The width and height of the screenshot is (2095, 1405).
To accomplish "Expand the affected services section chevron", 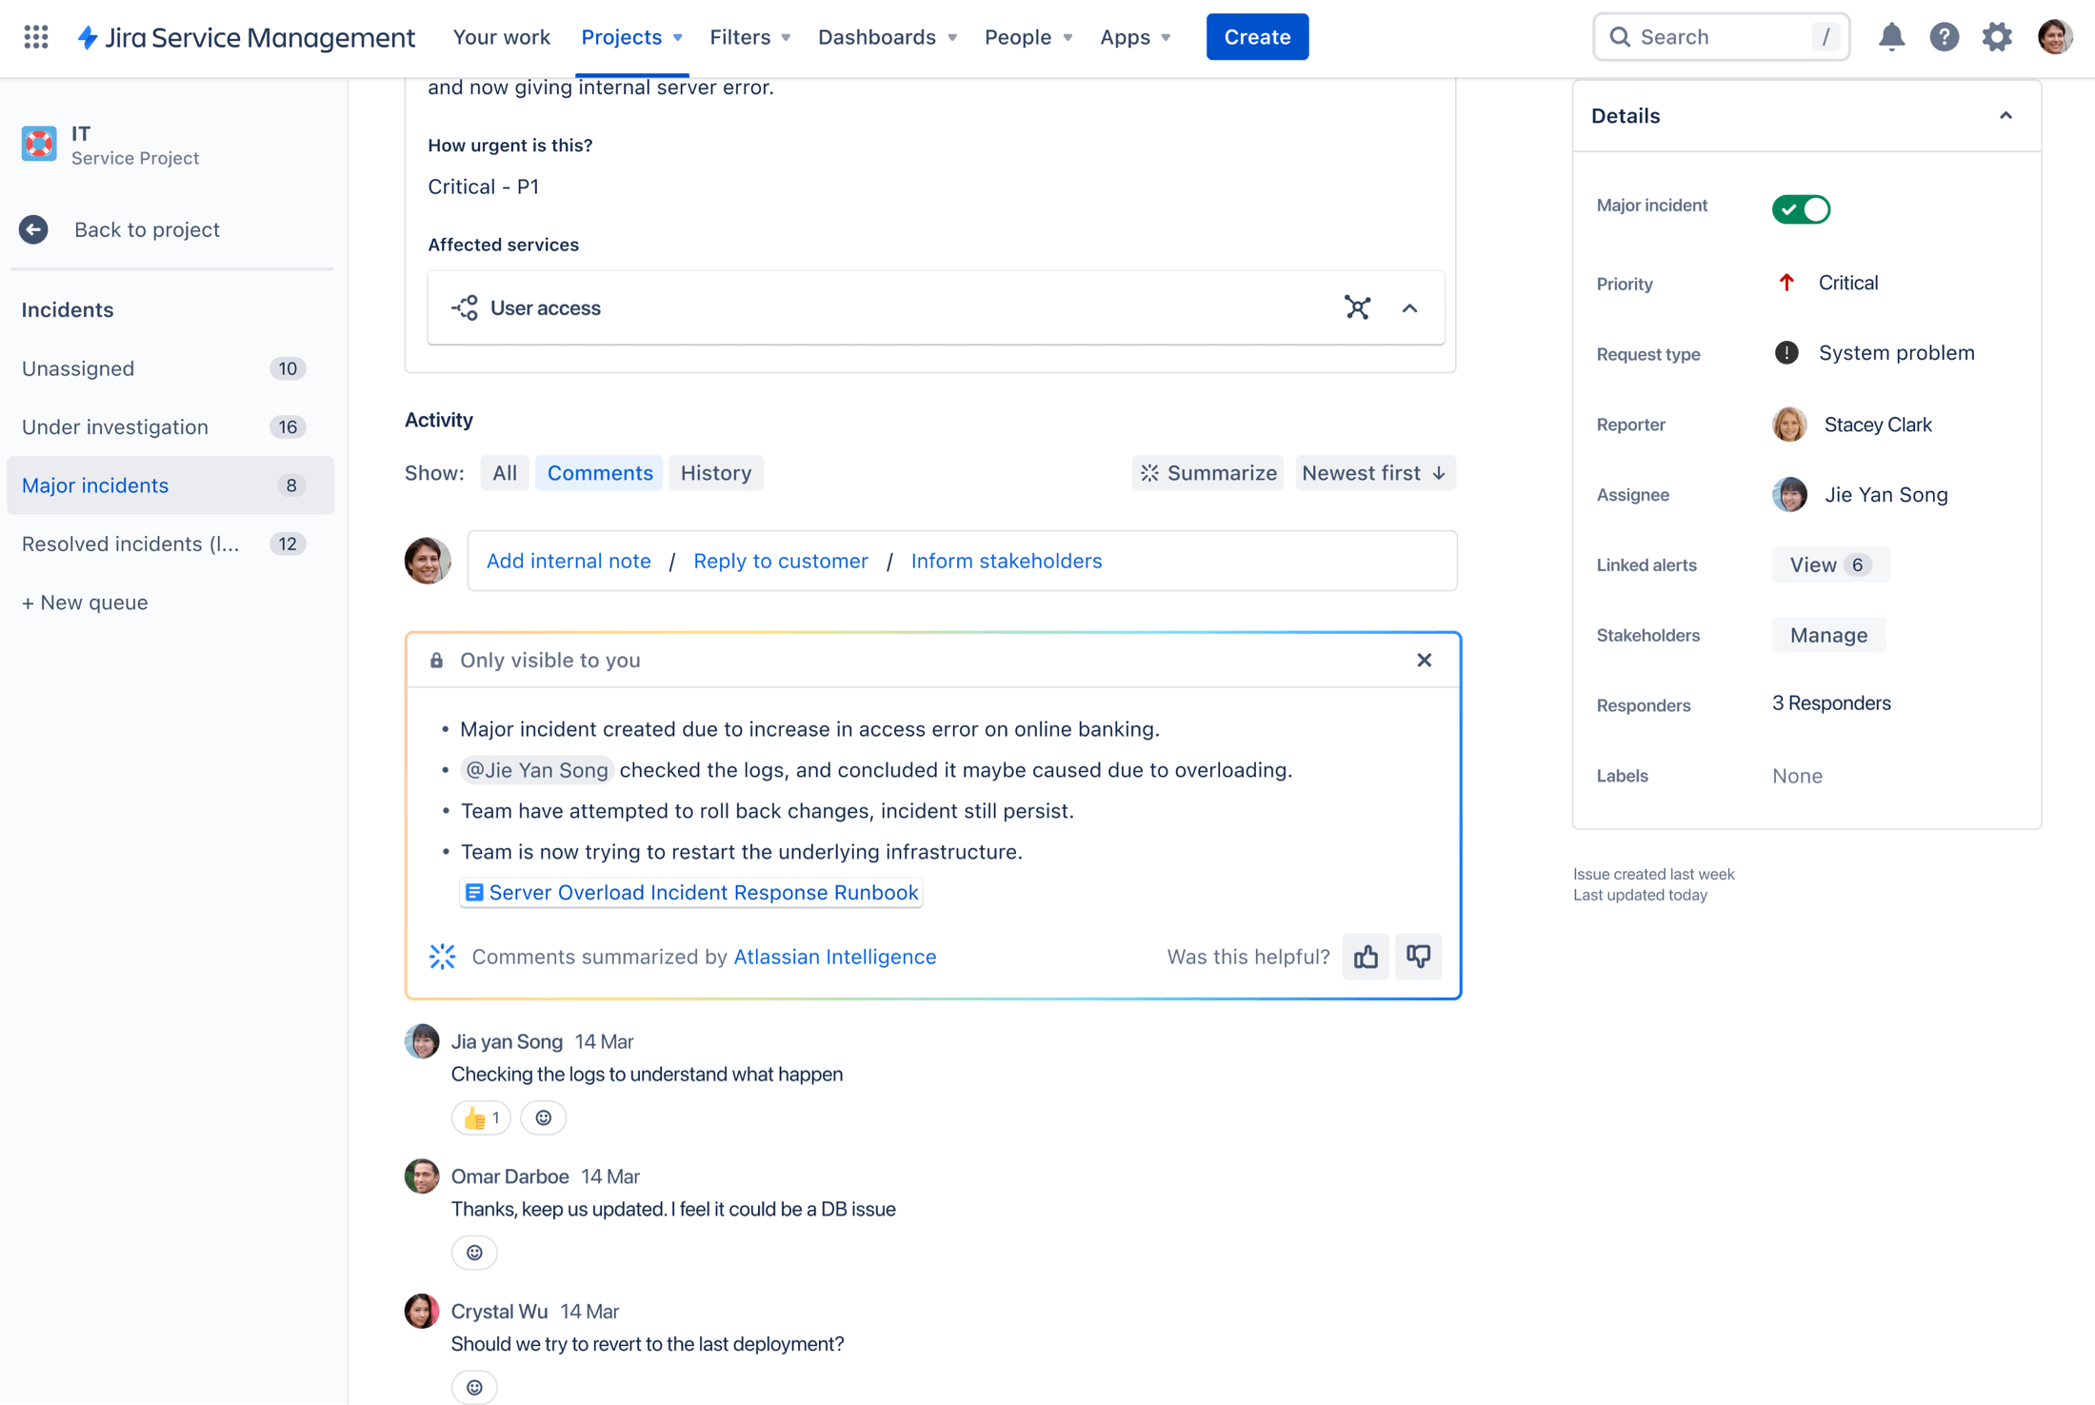I will (x=1408, y=307).
